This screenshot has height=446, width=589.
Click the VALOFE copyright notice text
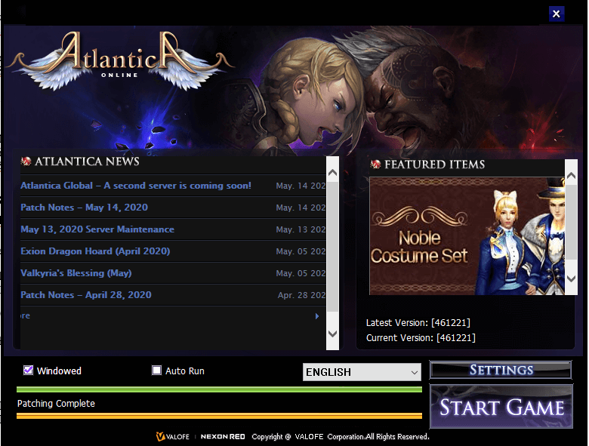(341, 437)
